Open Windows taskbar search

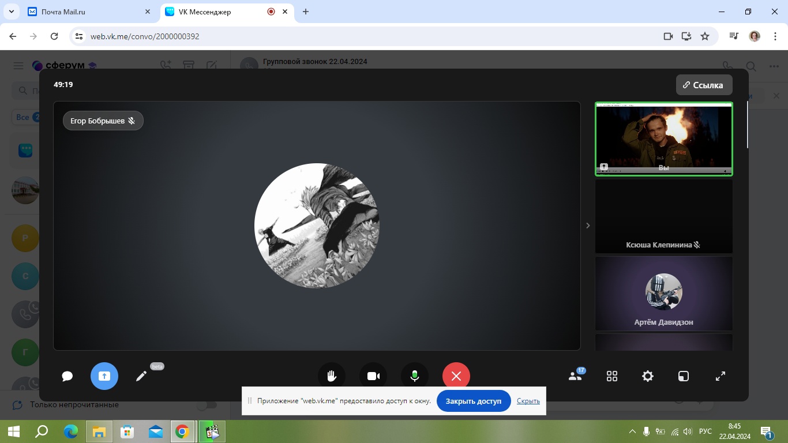(x=42, y=431)
